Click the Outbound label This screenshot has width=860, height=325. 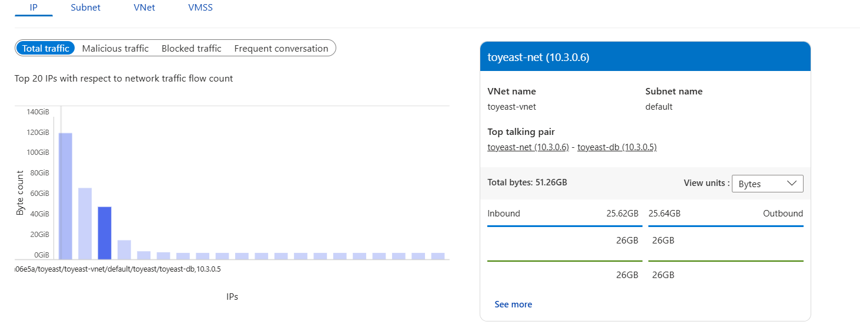783,214
